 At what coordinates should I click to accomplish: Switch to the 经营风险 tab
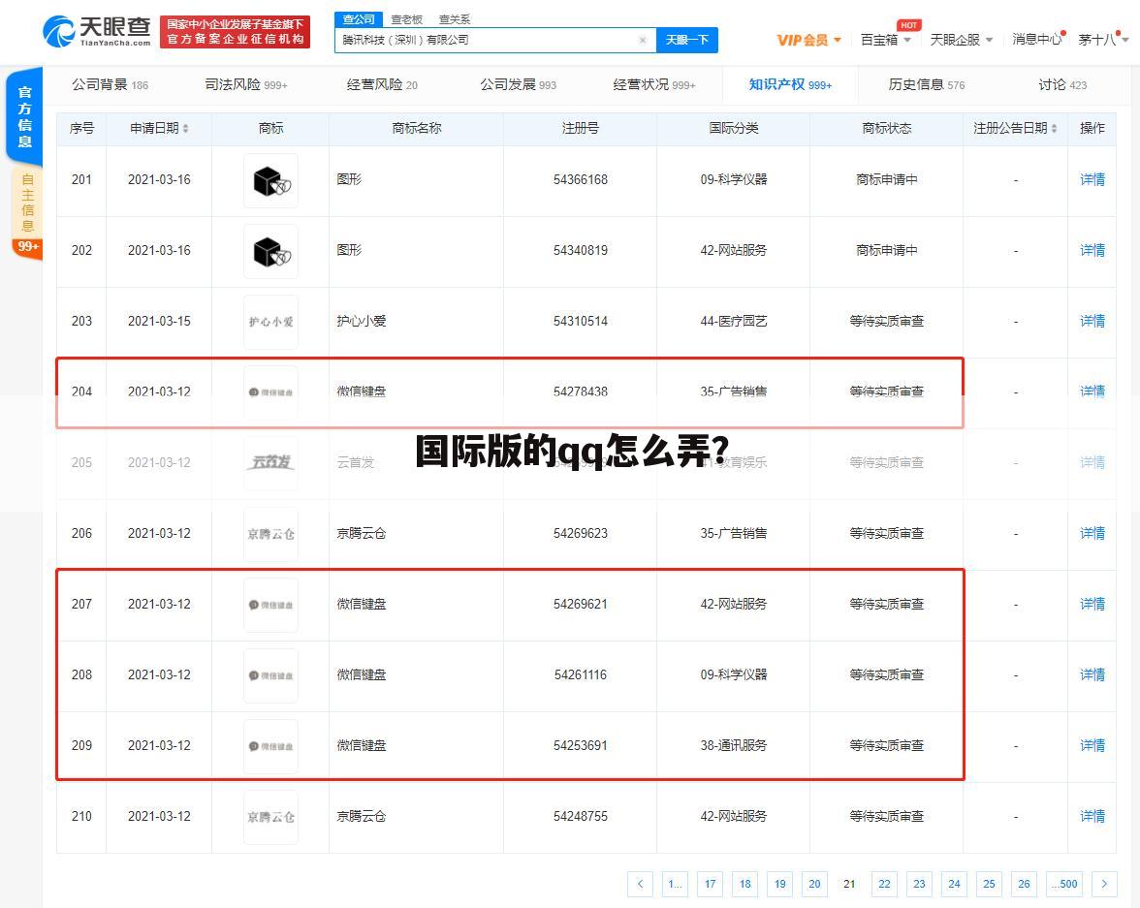point(382,85)
